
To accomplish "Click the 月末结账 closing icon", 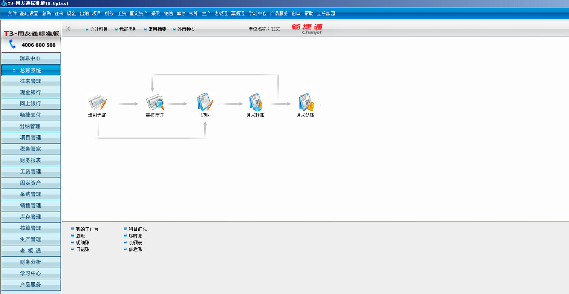I will coord(305,102).
